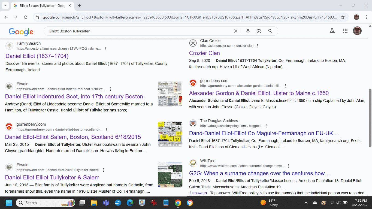Clear the search query with X
The width and height of the screenshot is (372, 209).
[236, 31]
